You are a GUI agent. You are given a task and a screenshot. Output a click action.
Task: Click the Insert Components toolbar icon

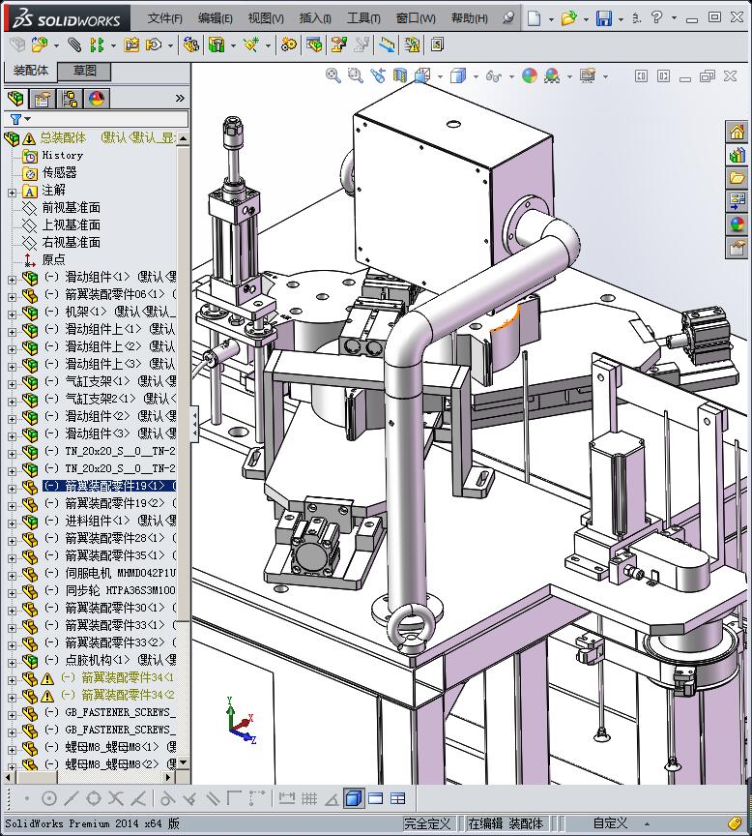[x=40, y=45]
